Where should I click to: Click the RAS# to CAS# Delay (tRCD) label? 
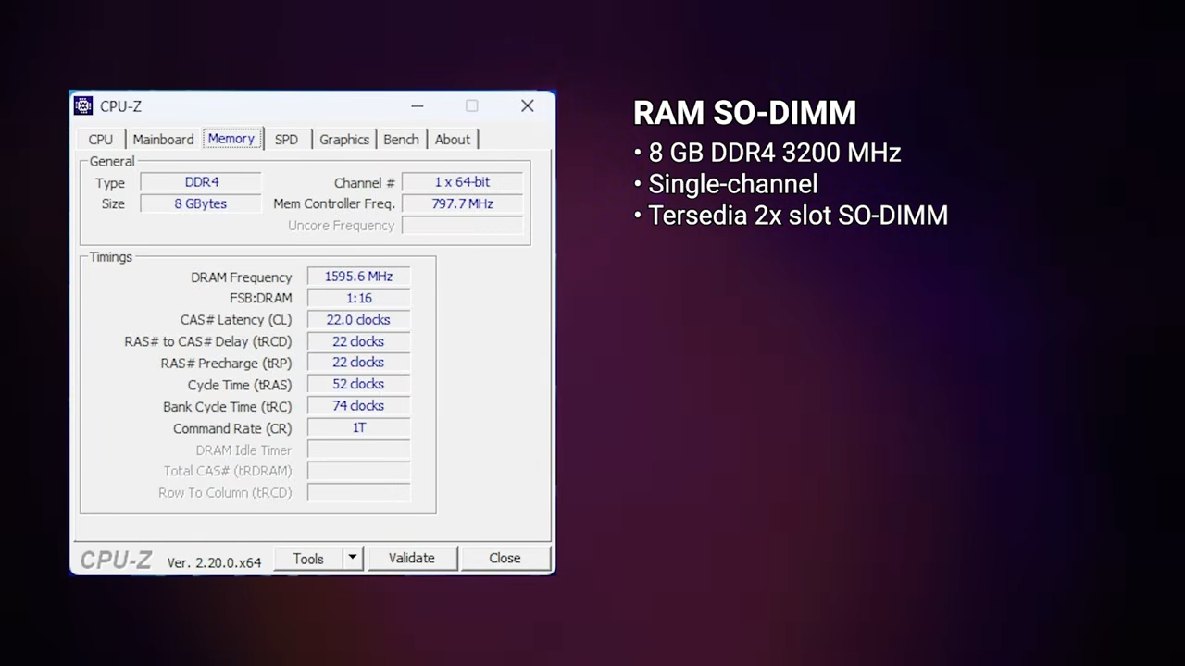pyautogui.click(x=207, y=341)
